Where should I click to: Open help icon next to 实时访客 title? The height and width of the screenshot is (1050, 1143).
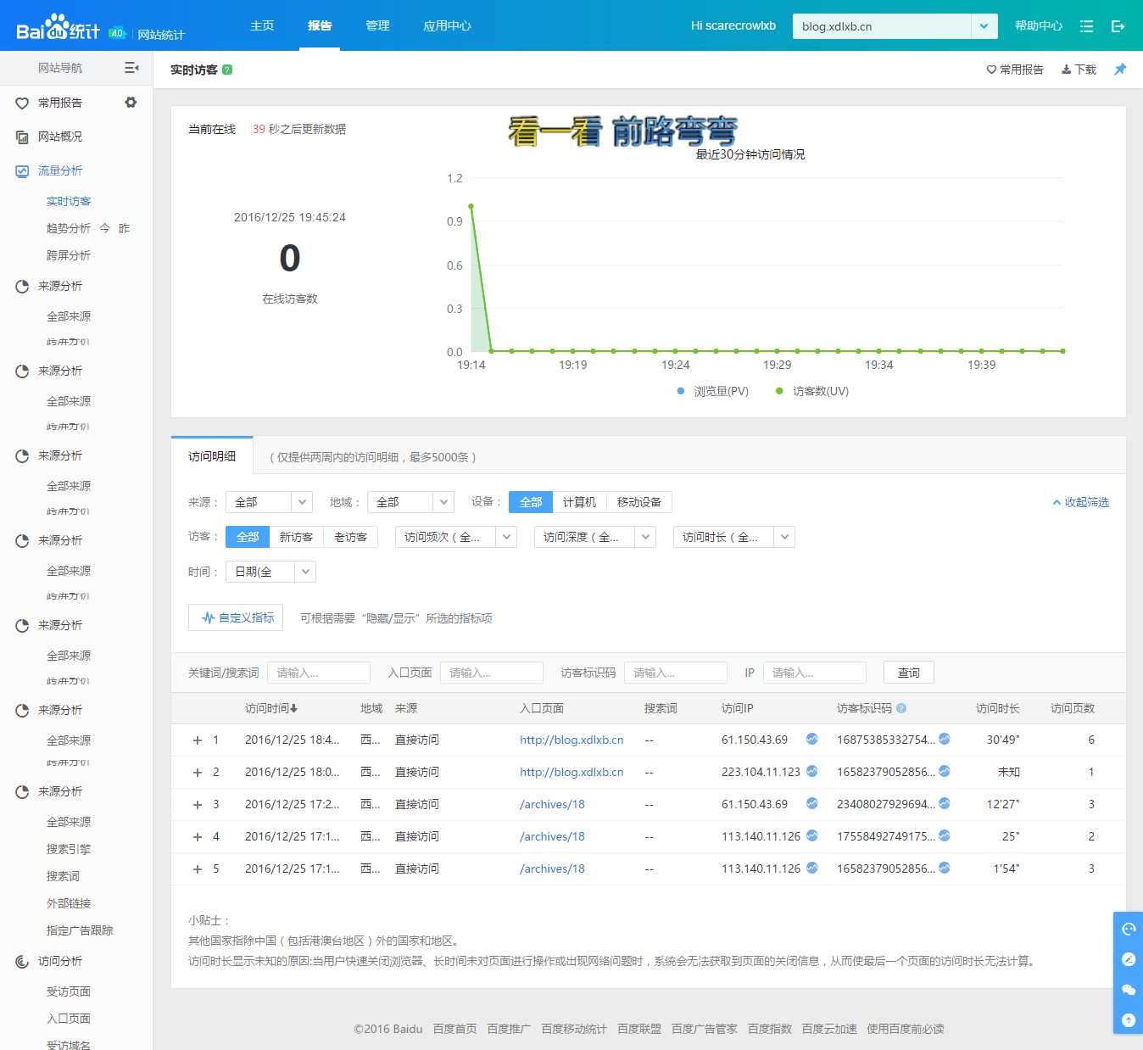coord(227,70)
